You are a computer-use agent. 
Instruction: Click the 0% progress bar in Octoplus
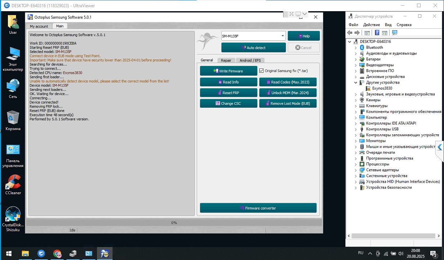coord(174,223)
